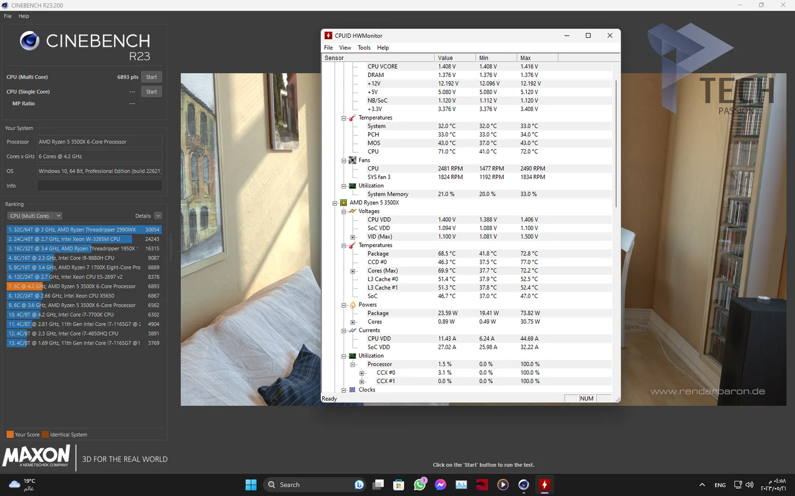Collapse the Powers section in HWMonitor
795x496 pixels.
pyautogui.click(x=344, y=306)
